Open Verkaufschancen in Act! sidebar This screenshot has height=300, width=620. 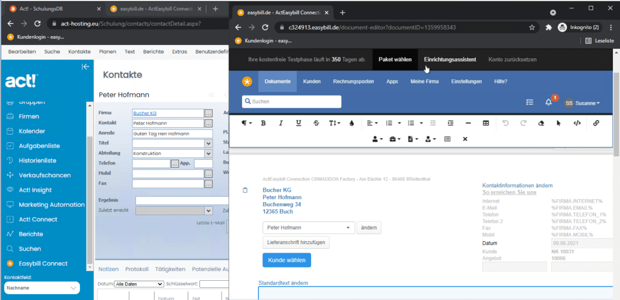[45, 176]
